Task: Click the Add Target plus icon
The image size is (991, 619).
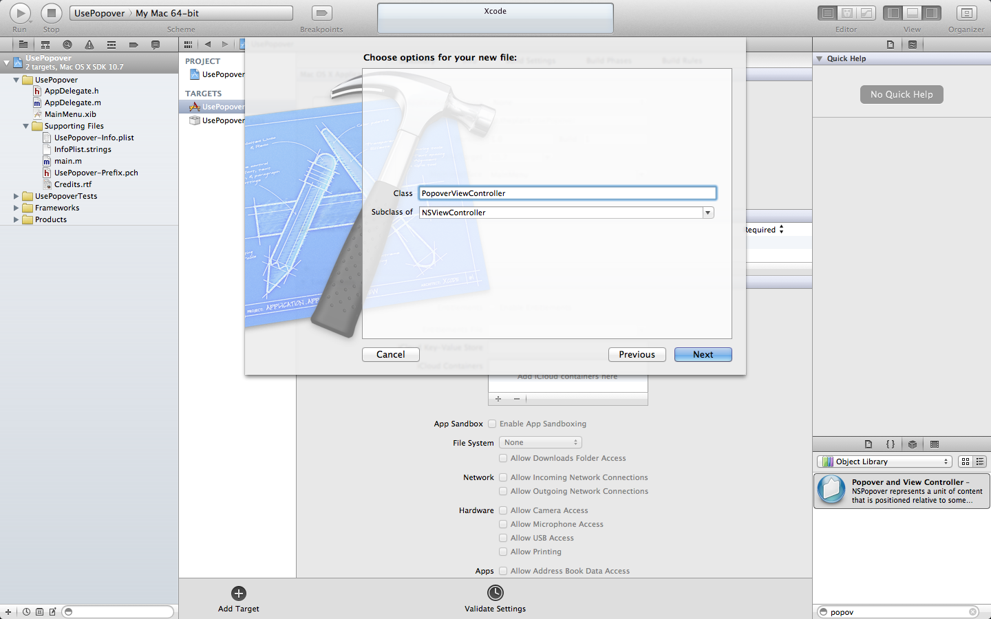Action: coord(239,594)
